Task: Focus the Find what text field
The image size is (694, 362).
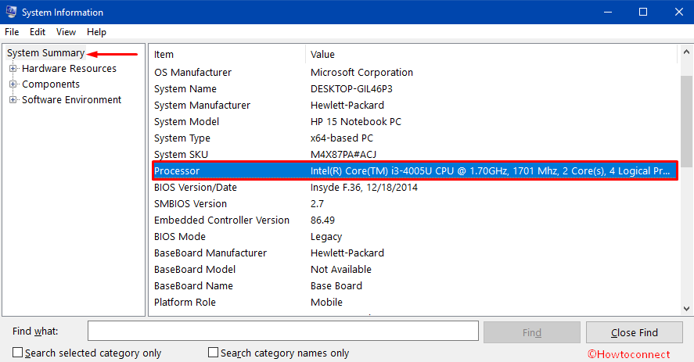Action: coord(282,332)
